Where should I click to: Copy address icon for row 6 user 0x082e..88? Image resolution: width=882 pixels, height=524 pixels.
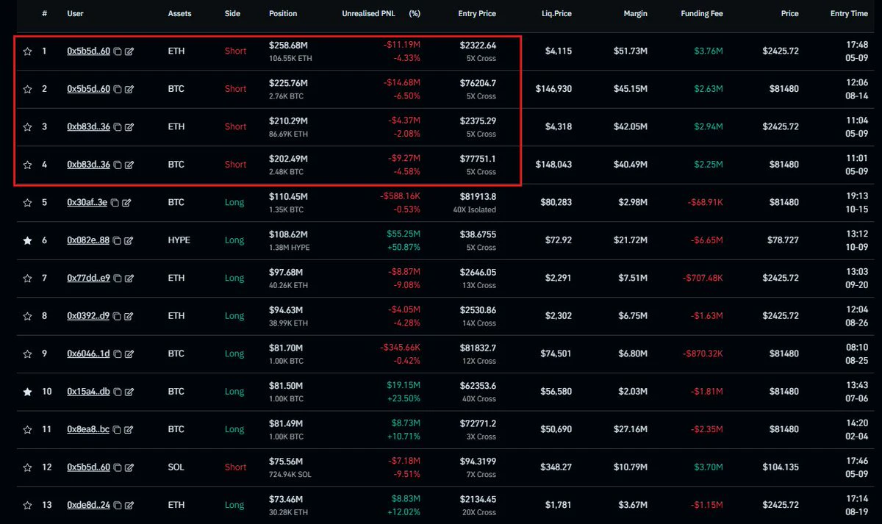[118, 240]
